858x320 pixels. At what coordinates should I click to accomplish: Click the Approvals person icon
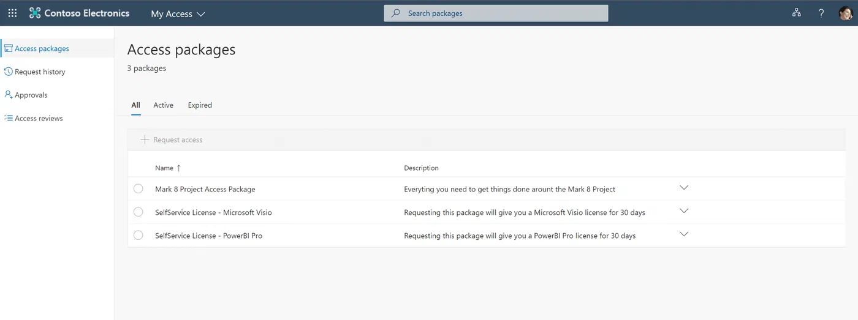click(x=9, y=95)
